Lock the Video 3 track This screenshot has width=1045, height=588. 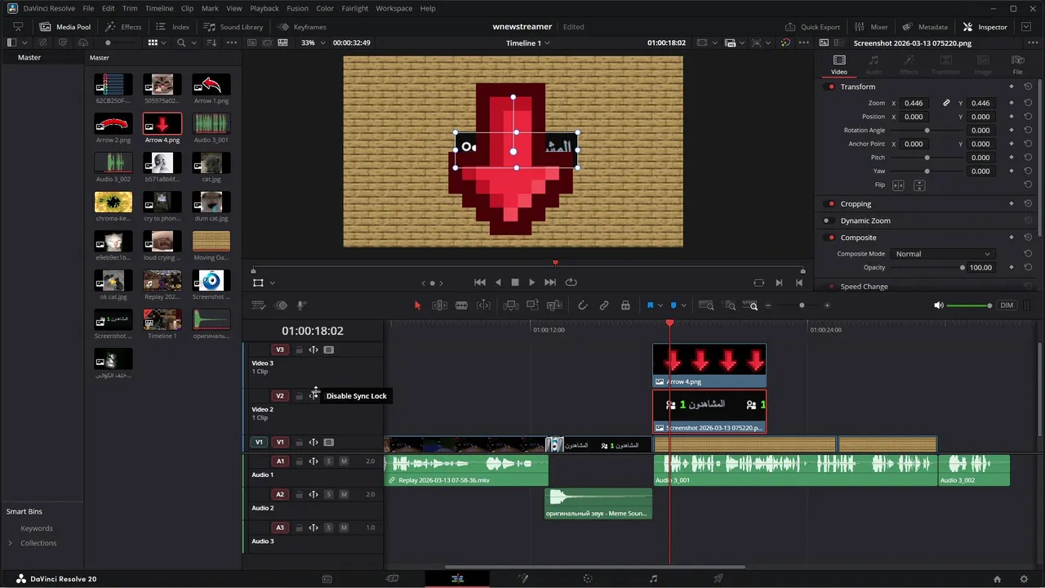click(299, 350)
